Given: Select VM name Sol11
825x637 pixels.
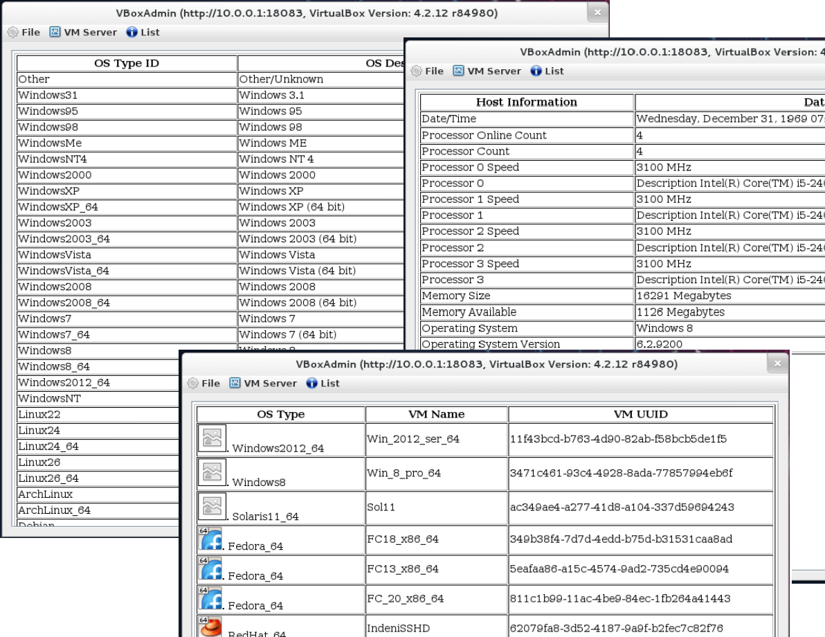Looking at the screenshot, I should click(x=381, y=507).
